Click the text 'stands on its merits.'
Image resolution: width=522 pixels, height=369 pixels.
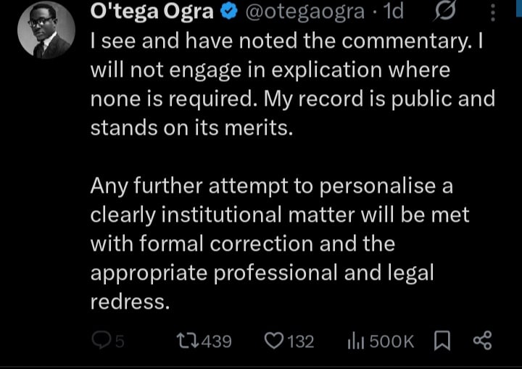pos(183,128)
